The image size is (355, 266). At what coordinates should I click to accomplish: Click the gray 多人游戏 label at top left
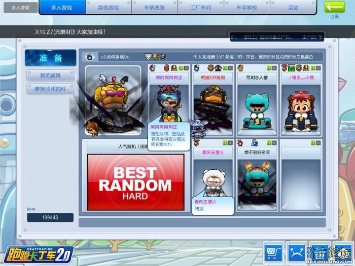pos(21,8)
